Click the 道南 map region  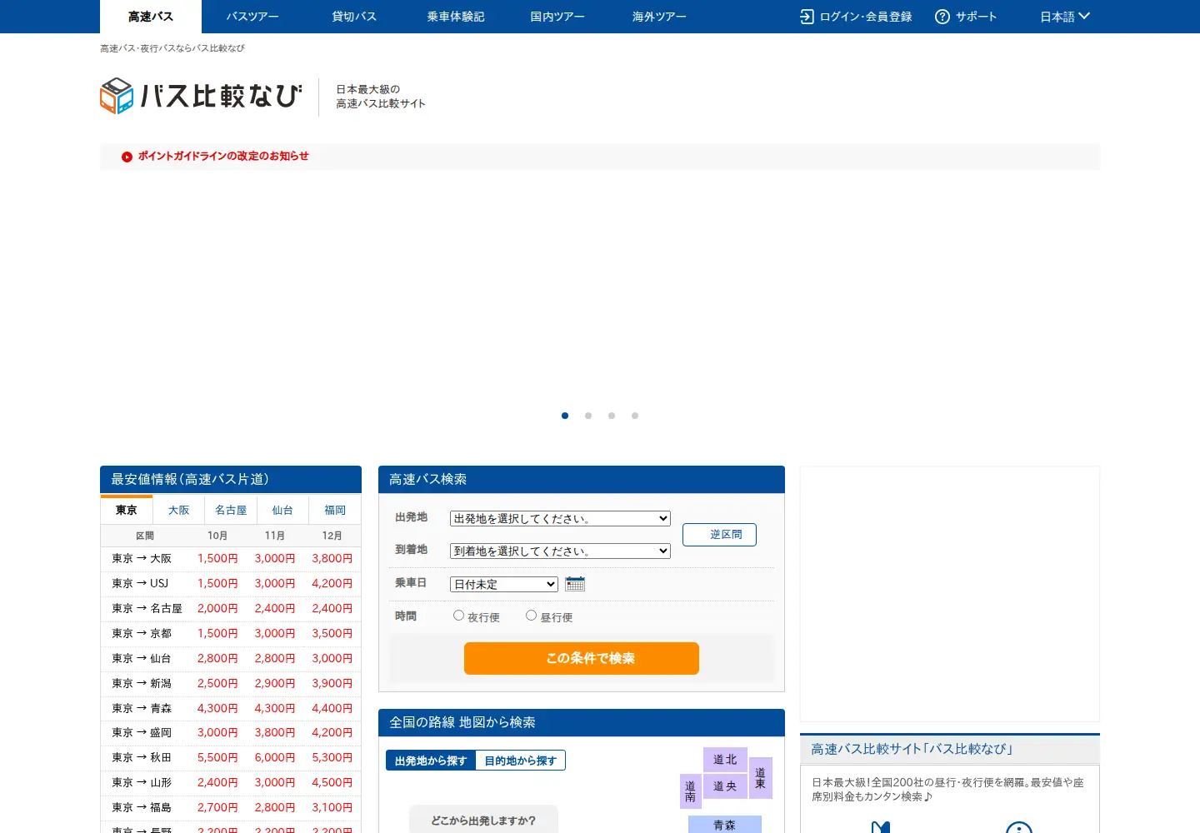[x=690, y=791]
